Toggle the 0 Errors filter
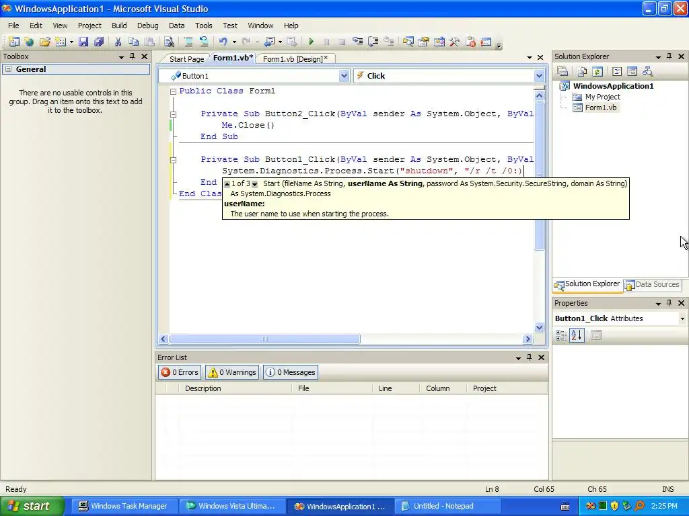Screen dimensions: 689x516 pos(179,372)
